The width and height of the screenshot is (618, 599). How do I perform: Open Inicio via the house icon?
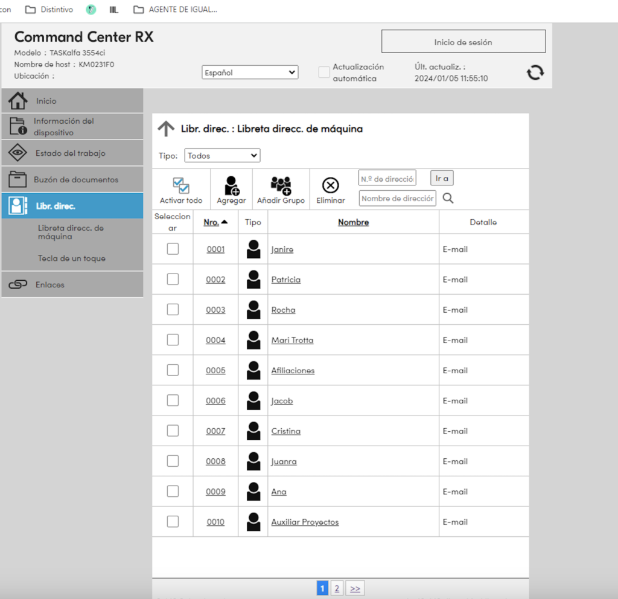(x=18, y=101)
